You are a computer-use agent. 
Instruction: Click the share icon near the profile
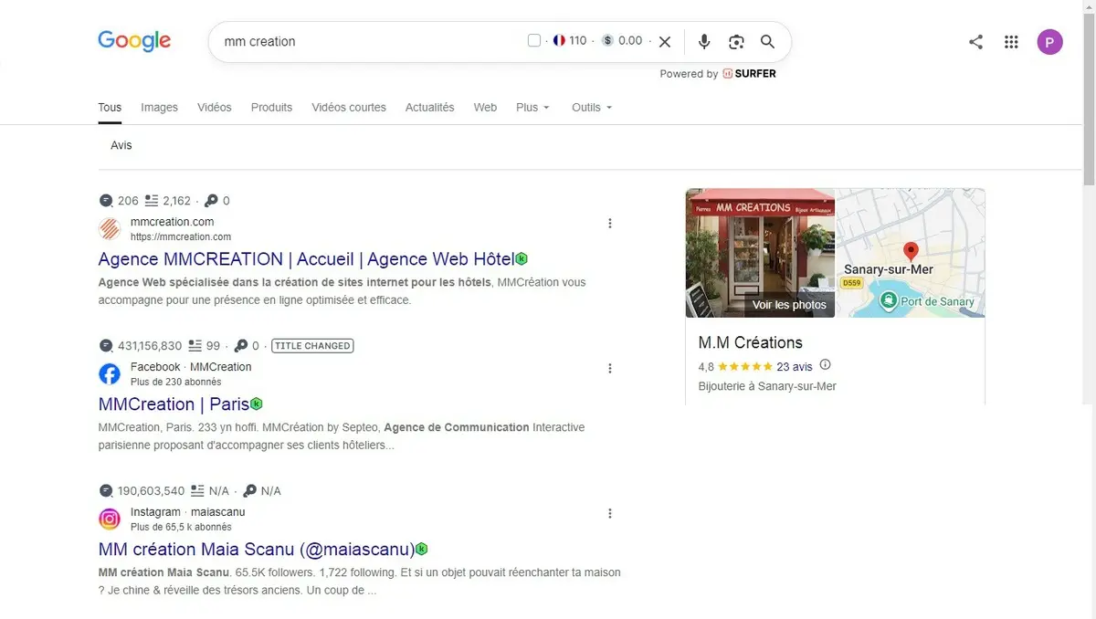pos(976,42)
